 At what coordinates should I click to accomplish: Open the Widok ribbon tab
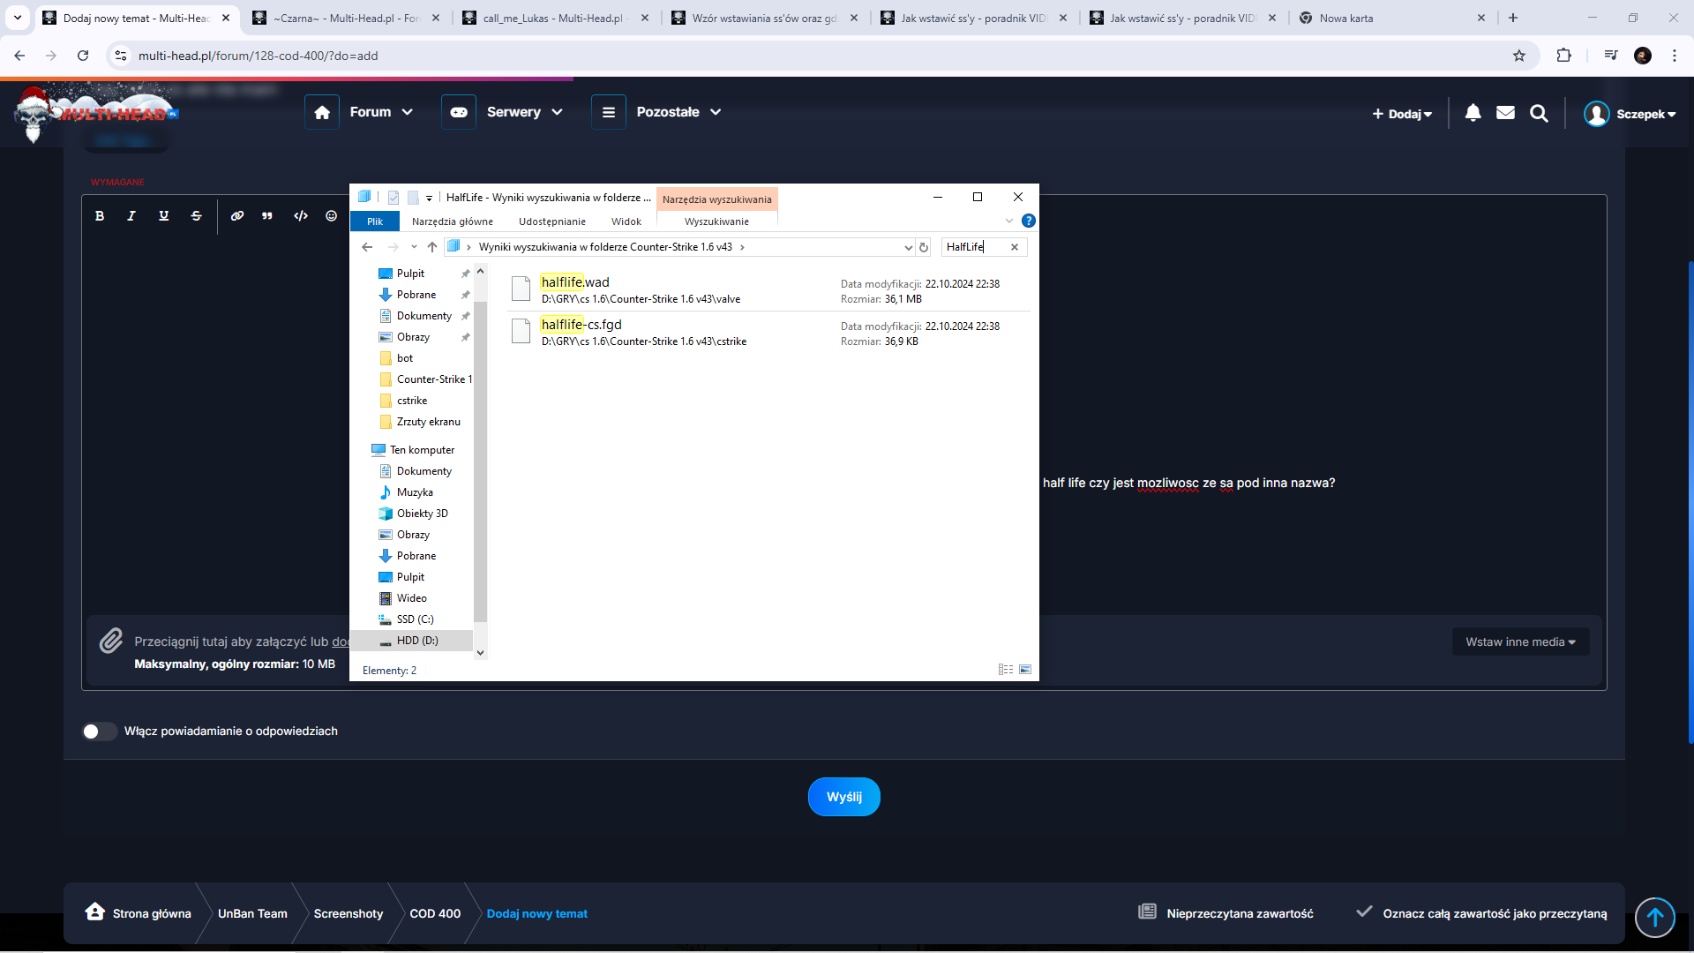[626, 221]
